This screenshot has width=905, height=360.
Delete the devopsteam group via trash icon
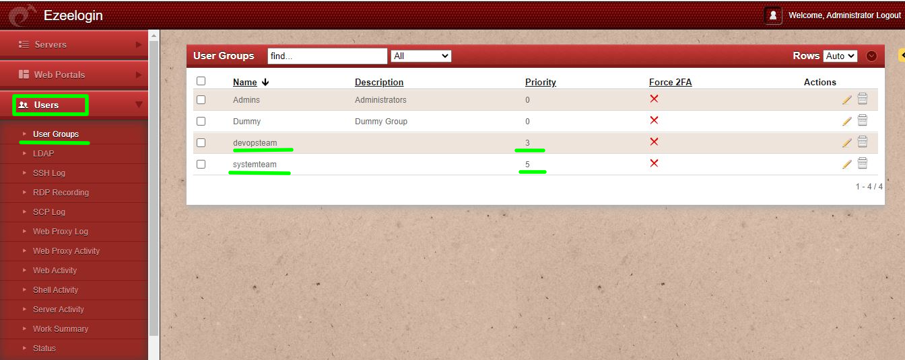coord(863,142)
